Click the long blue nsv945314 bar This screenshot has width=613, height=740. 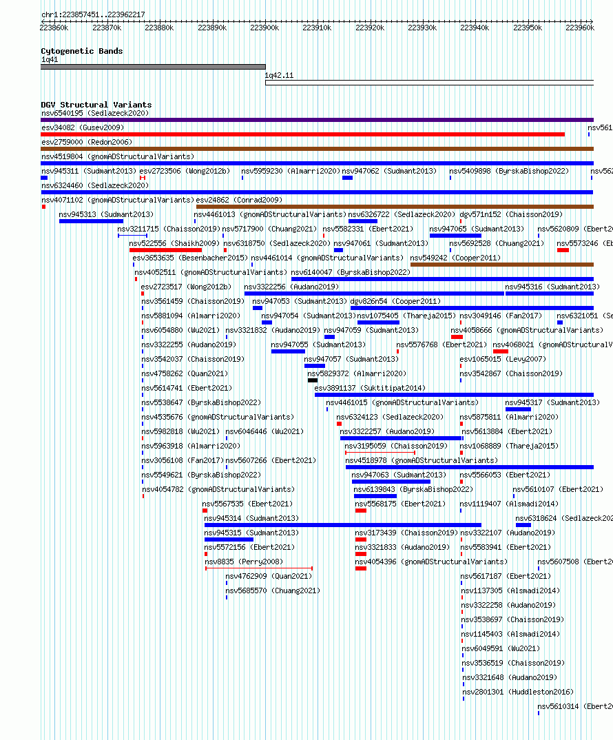tap(342, 525)
